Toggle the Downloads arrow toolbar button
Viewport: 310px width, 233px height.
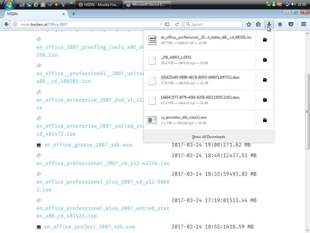click(269, 24)
